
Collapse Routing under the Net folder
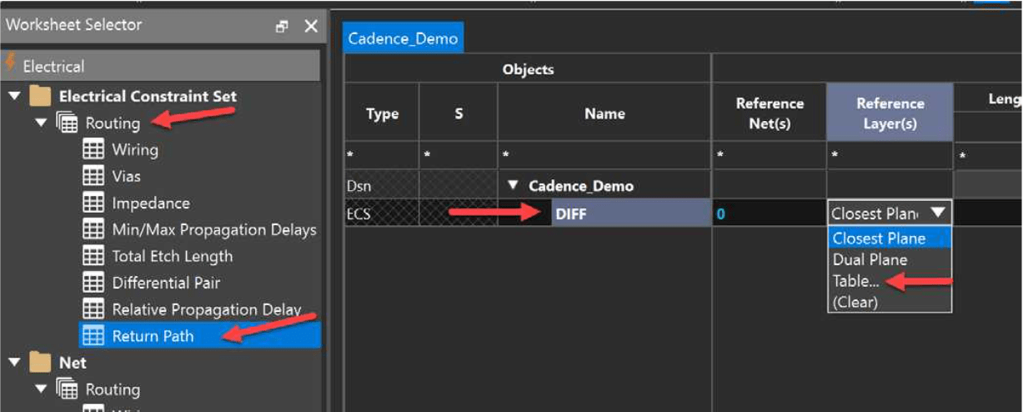coord(40,390)
